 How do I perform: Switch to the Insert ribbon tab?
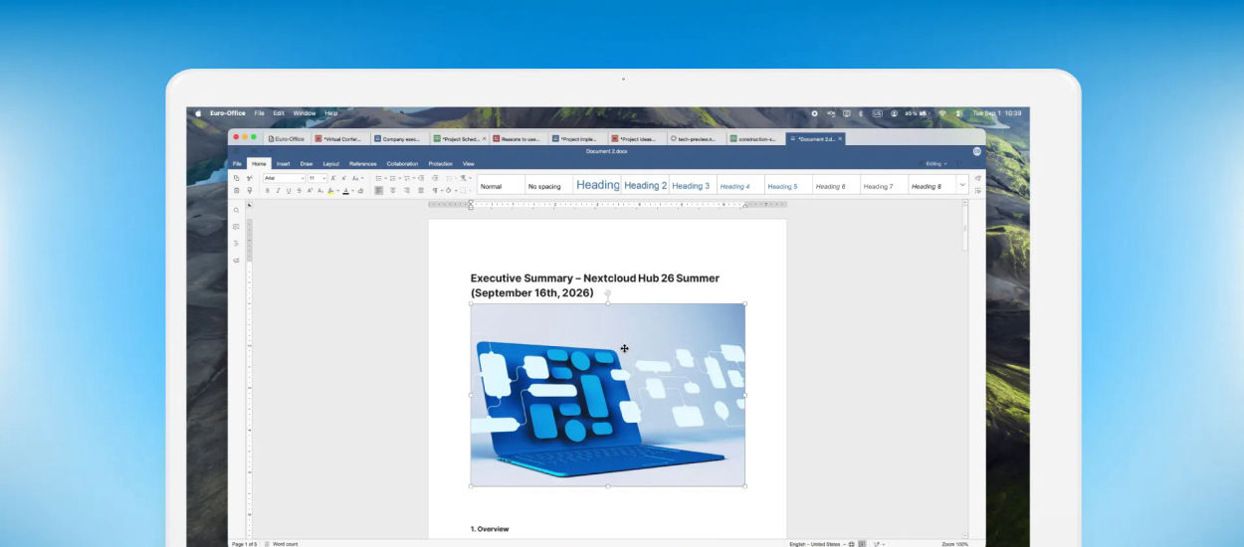coord(284,163)
